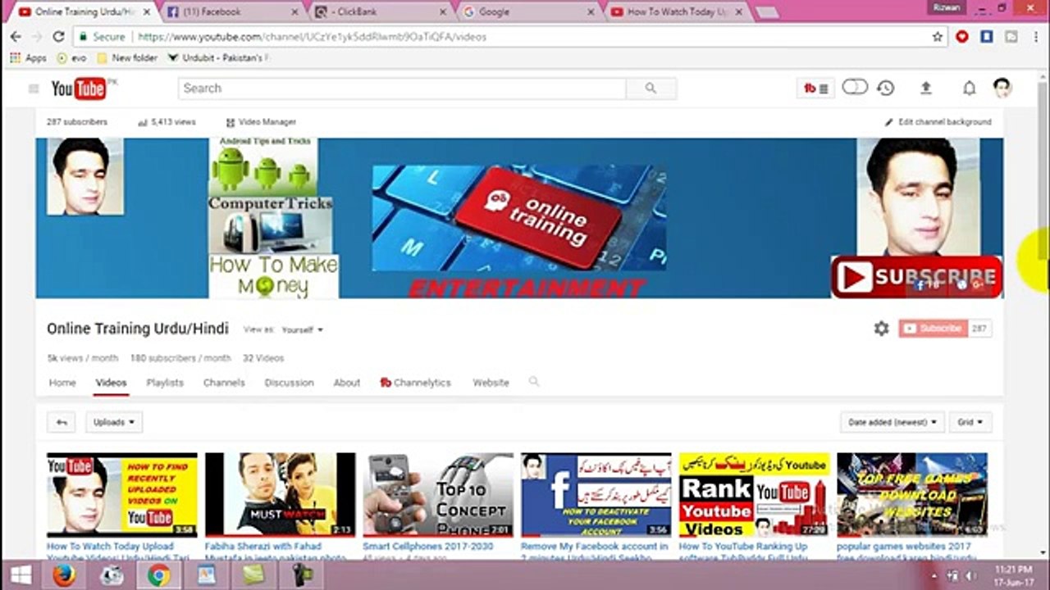Open the About tab
The image size is (1050, 590).
coord(346,383)
